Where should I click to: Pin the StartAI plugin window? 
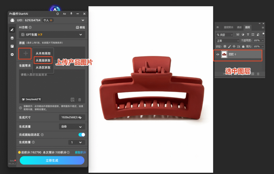pos(71,14)
